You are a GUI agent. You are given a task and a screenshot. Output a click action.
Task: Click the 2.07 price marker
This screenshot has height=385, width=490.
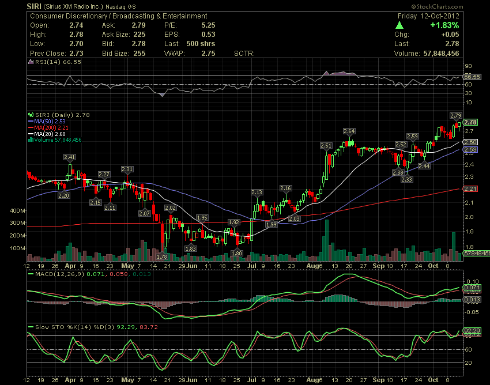(144, 213)
